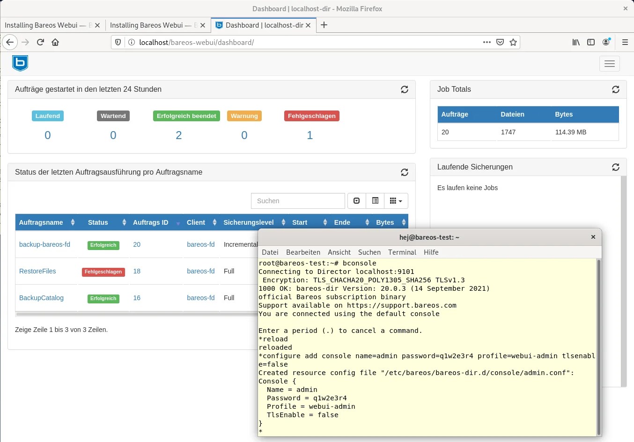Click in the Suchen search field
Image resolution: width=634 pixels, height=442 pixels.
[298, 201]
